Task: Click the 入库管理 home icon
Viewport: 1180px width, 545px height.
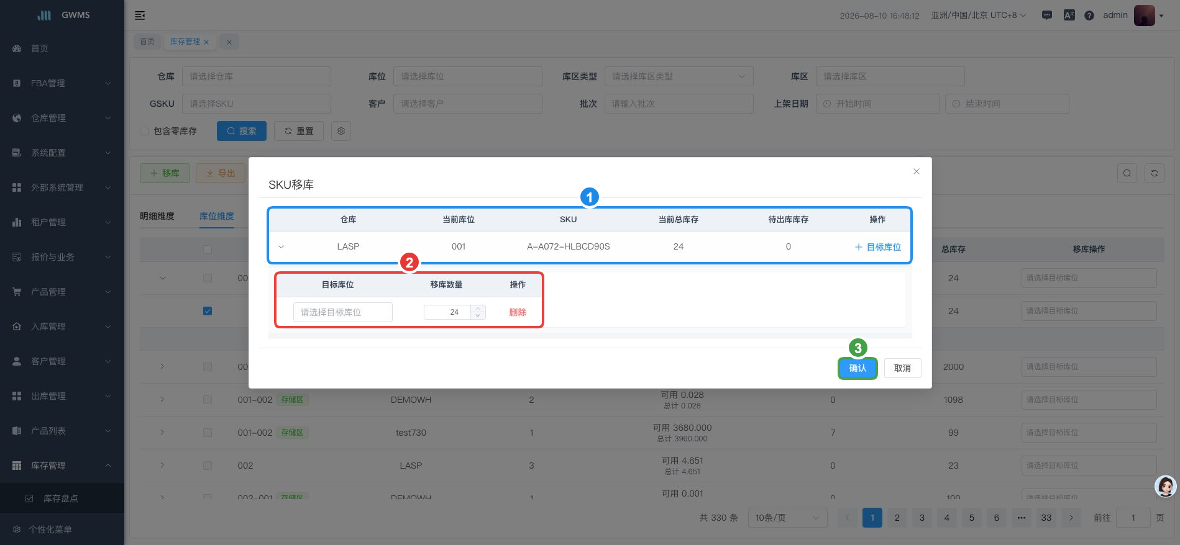Action: coord(17,327)
